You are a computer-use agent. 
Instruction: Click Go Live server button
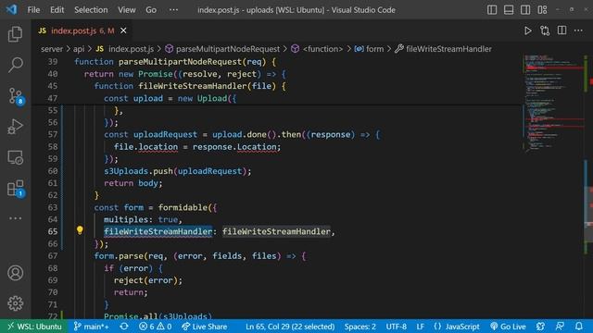pyautogui.click(x=508, y=327)
